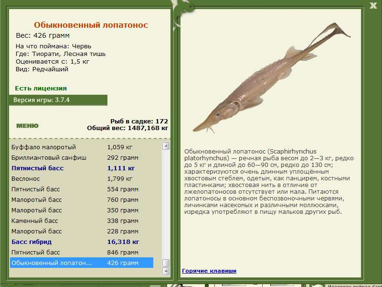Select Малоротый басс 228 грамм
Viewport: 382px width, 287px height.
[x=82, y=231]
